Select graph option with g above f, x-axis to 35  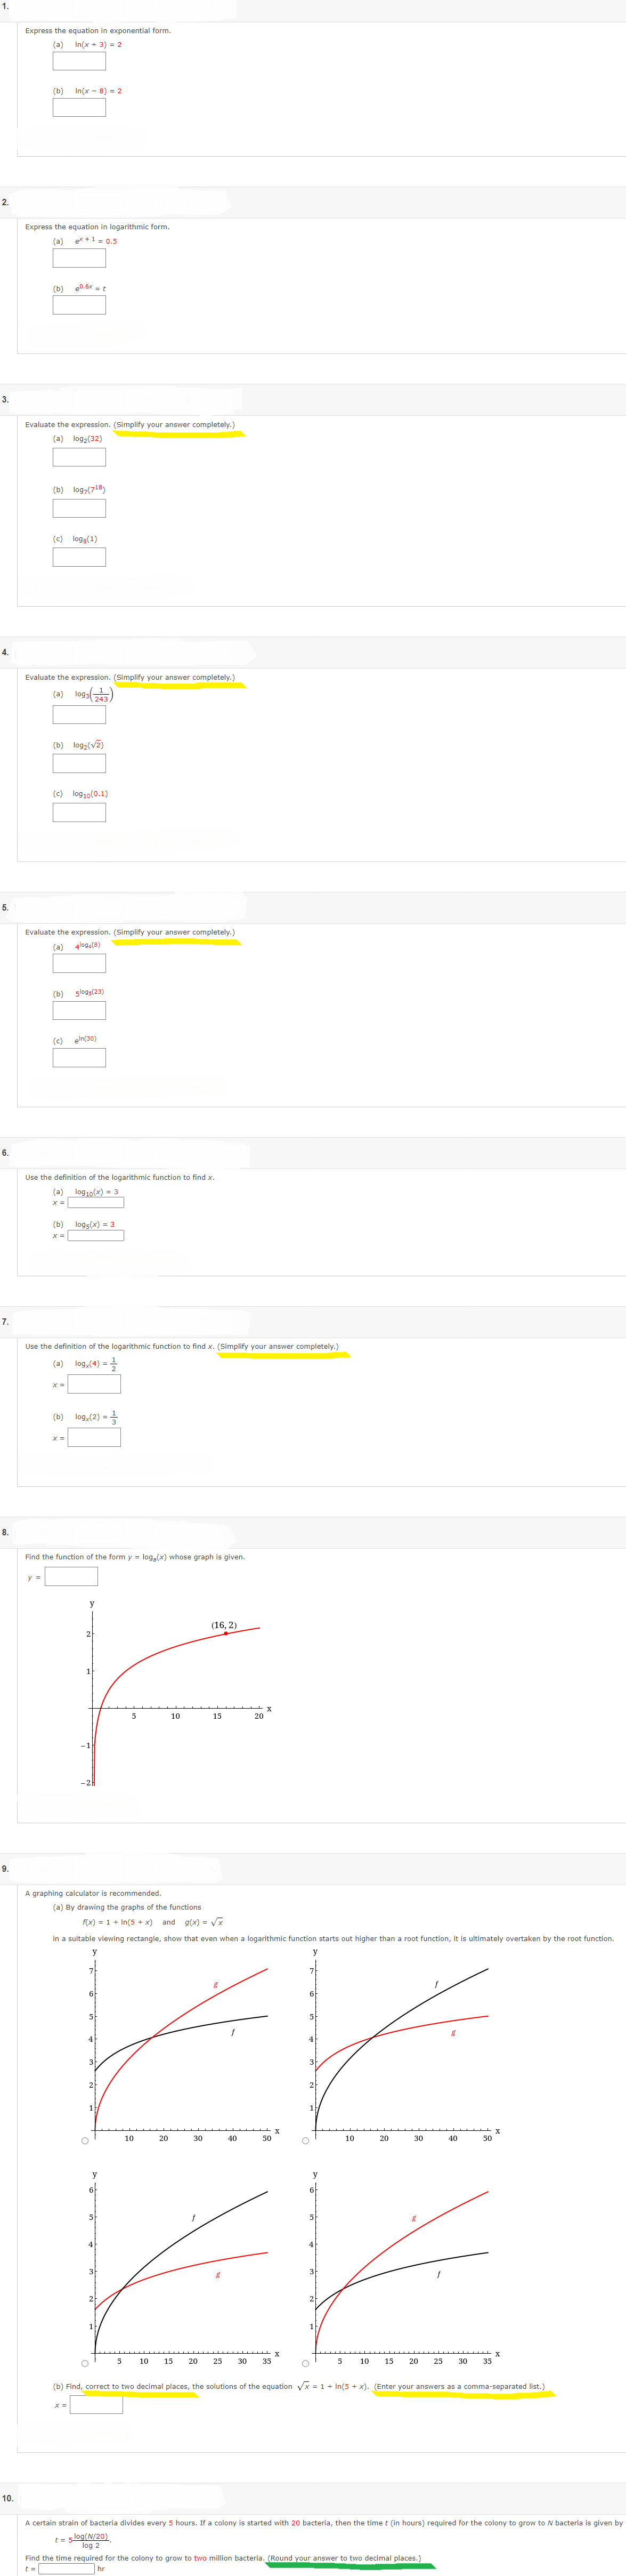tap(305, 2364)
